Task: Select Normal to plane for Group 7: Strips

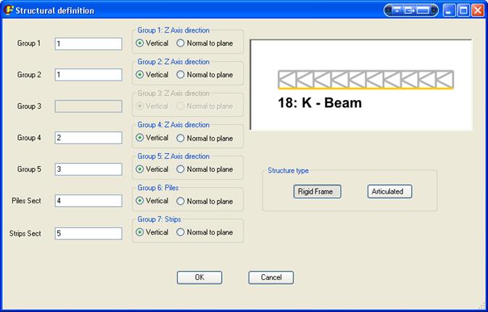Action: pos(204,232)
